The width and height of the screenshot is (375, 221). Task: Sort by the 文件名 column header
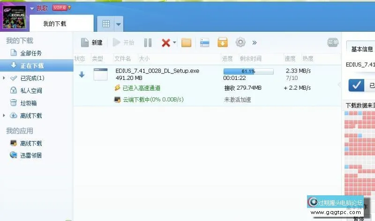[122, 59]
